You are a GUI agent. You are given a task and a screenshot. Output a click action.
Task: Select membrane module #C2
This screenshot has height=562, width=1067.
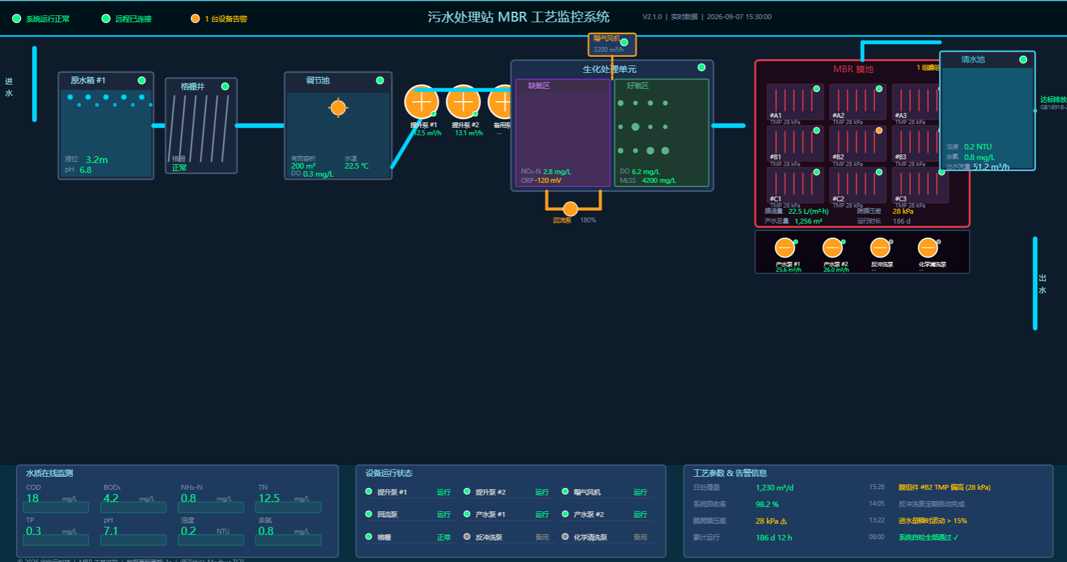coord(858,185)
